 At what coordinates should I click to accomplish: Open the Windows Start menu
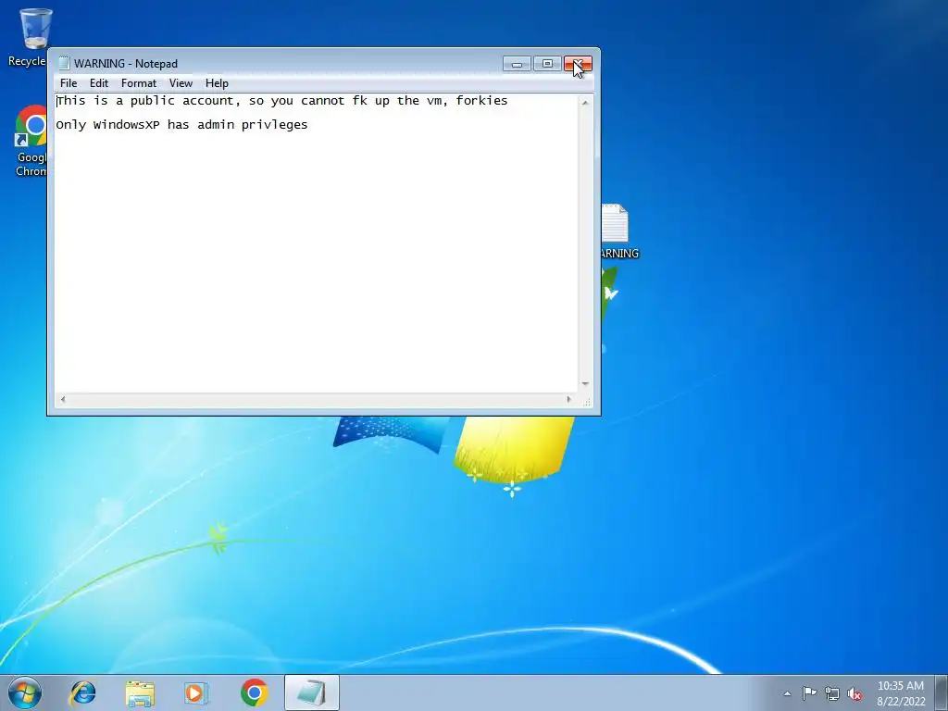click(25, 692)
